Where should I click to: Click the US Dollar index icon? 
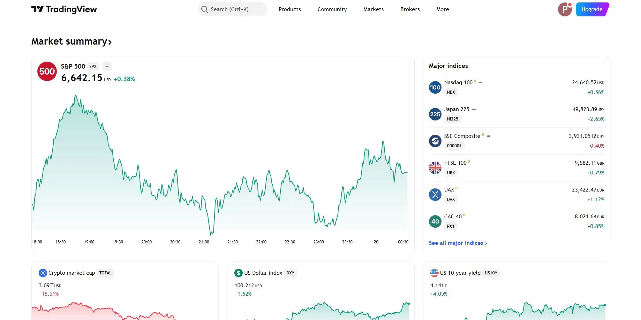(239, 273)
